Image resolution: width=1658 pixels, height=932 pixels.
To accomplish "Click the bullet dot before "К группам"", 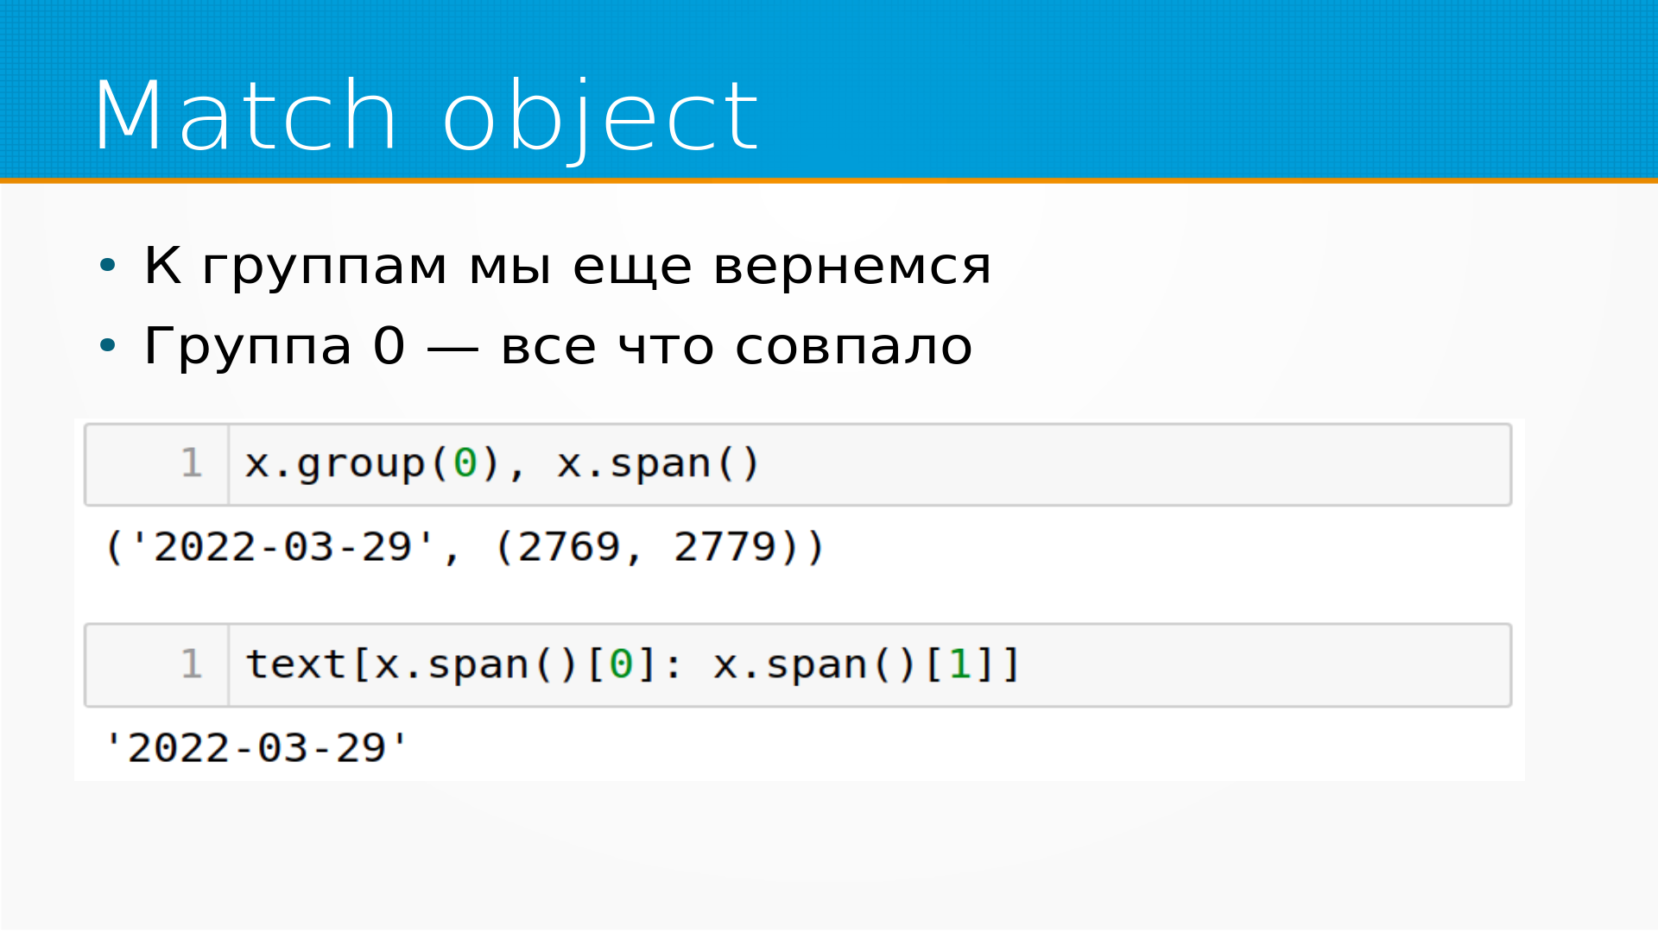I will [x=107, y=265].
